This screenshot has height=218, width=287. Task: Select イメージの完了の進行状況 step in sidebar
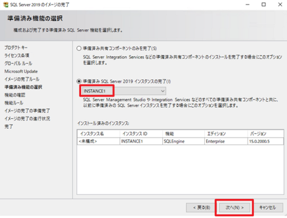[27, 118]
